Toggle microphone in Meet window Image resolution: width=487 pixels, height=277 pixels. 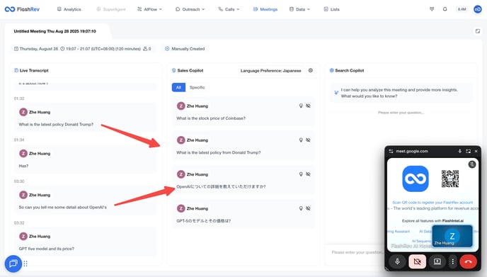(x=397, y=261)
